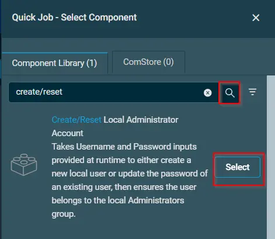Viewport: 275px width, 239px height.
Task: Click the 'provided at runtime' description line
Action: click(x=121, y=160)
